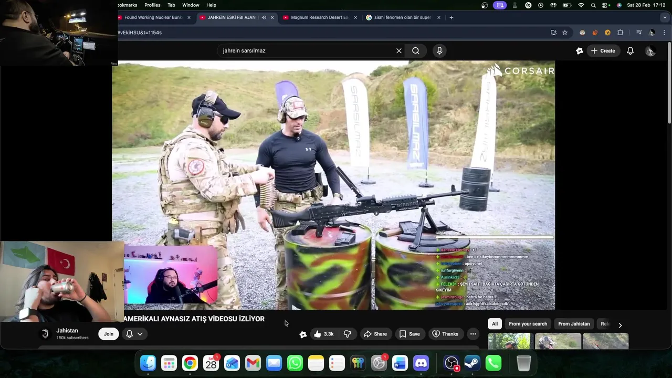Toggle channel notification bell for Jahistan

130,334
